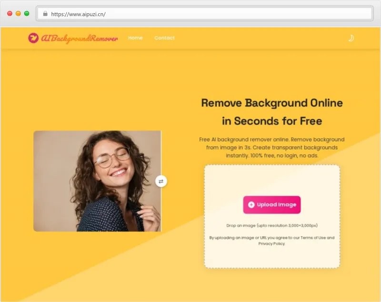Open the Privacy Policy link
The image size is (381, 302).
(x=271, y=244)
